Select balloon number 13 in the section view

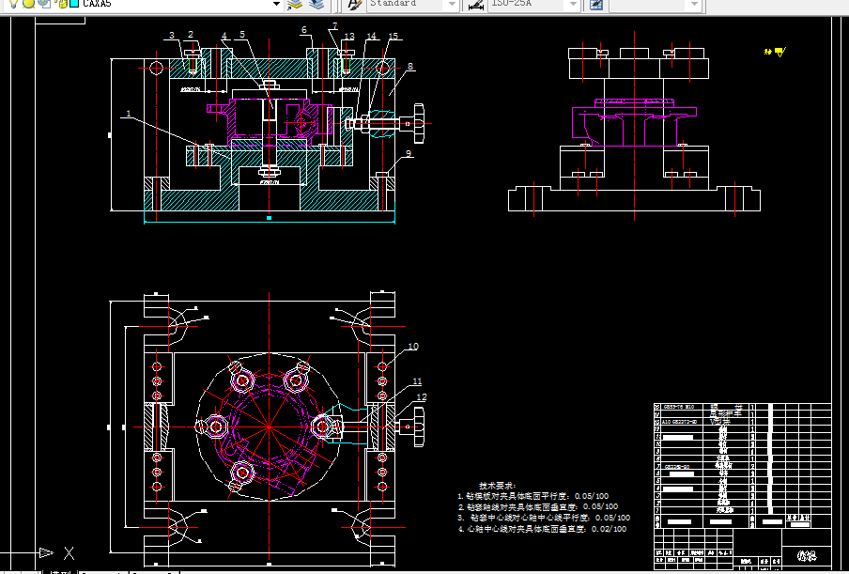[349, 37]
